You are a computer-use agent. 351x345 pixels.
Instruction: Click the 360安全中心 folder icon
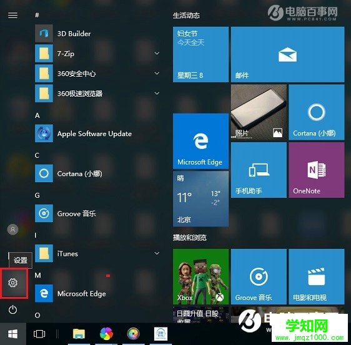[44, 74]
